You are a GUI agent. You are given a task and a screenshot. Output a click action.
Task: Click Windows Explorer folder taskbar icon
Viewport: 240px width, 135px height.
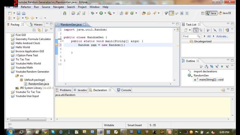(29, 132)
